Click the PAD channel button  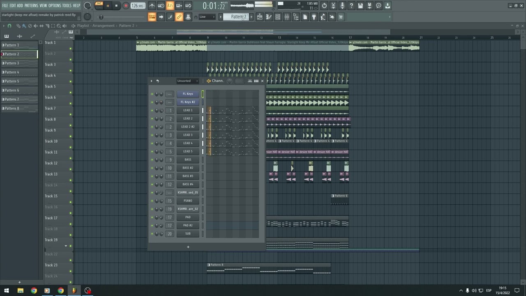click(x=188, y=217)
